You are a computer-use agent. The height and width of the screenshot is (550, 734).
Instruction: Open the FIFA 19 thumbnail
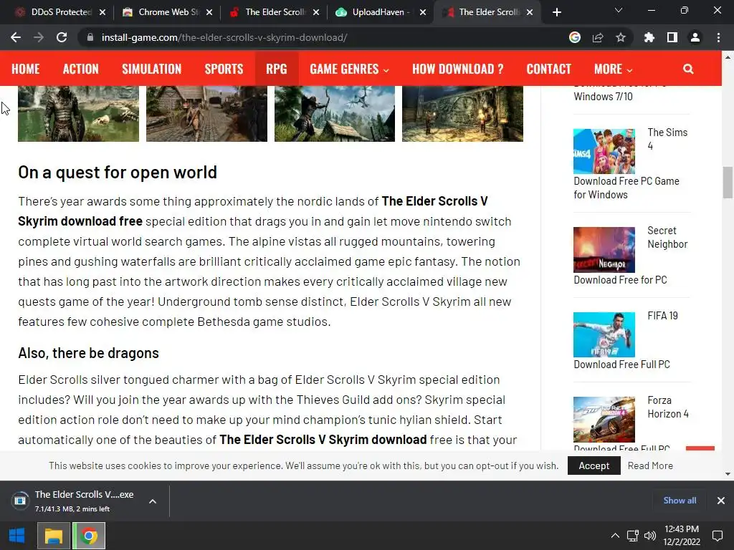tap(604, 335)
